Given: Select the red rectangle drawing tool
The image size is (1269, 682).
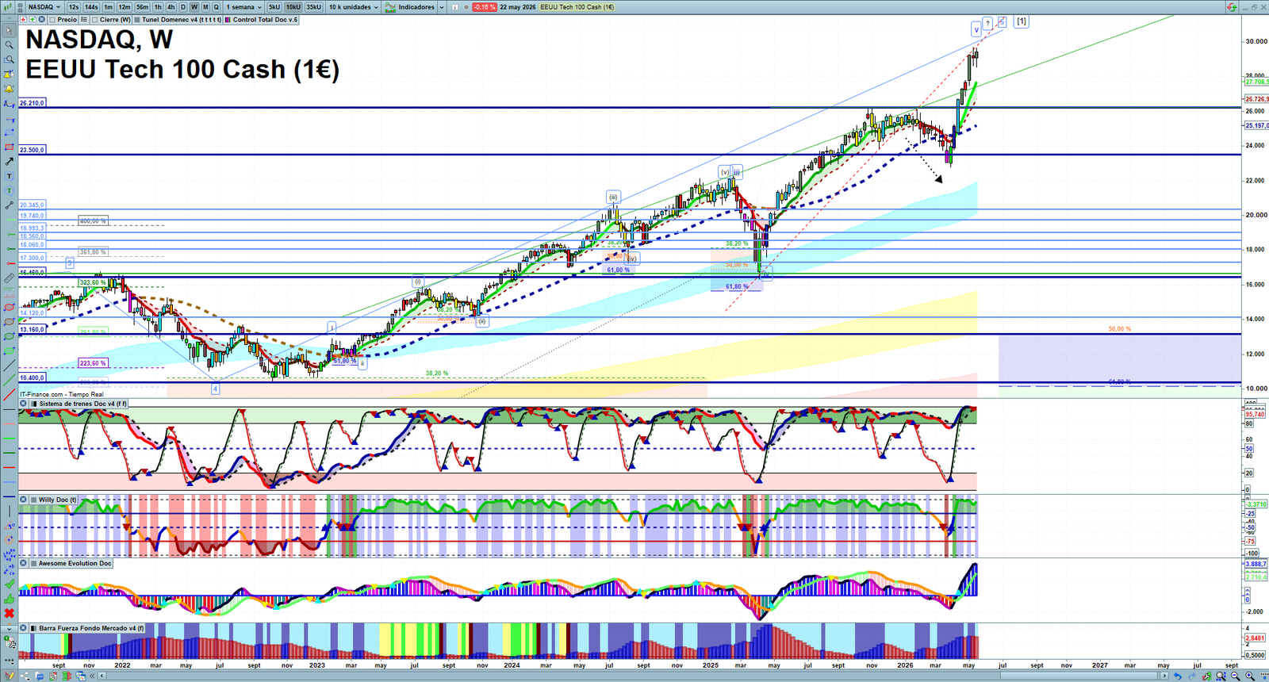Looking at the screenshot, I should click(9, 147).
